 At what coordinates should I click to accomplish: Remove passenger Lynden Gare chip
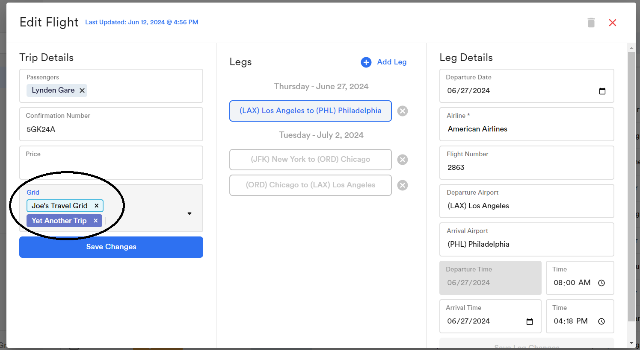click(82, 90)
